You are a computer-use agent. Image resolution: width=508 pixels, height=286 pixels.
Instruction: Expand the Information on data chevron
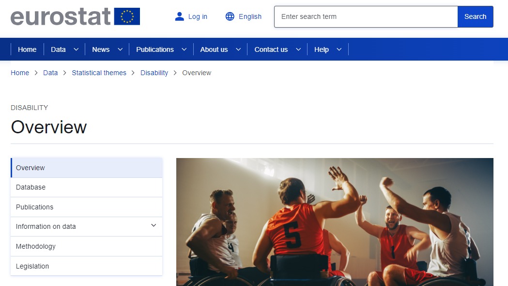[x=154, y=225]
